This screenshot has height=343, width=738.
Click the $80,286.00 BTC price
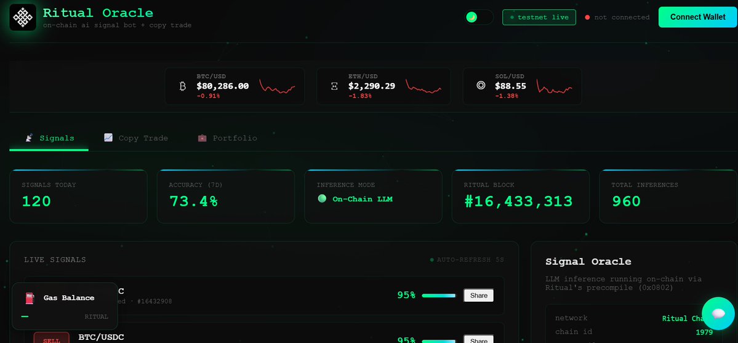[223, 86]
